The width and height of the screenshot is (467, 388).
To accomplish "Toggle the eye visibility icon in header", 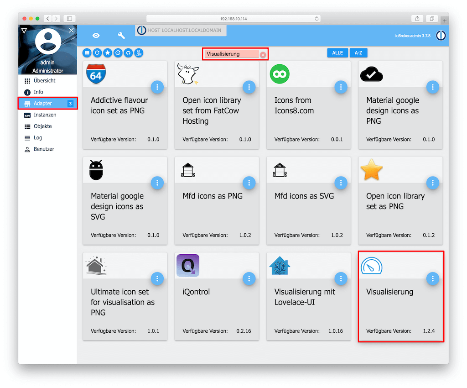I will coord(96,36).
